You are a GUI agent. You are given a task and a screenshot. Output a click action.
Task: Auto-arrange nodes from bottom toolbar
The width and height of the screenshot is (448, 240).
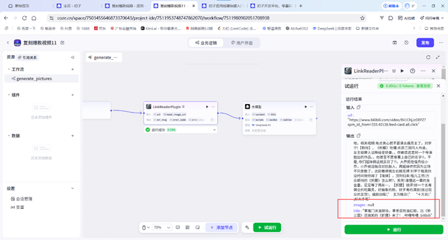click(x=187, y=228)
